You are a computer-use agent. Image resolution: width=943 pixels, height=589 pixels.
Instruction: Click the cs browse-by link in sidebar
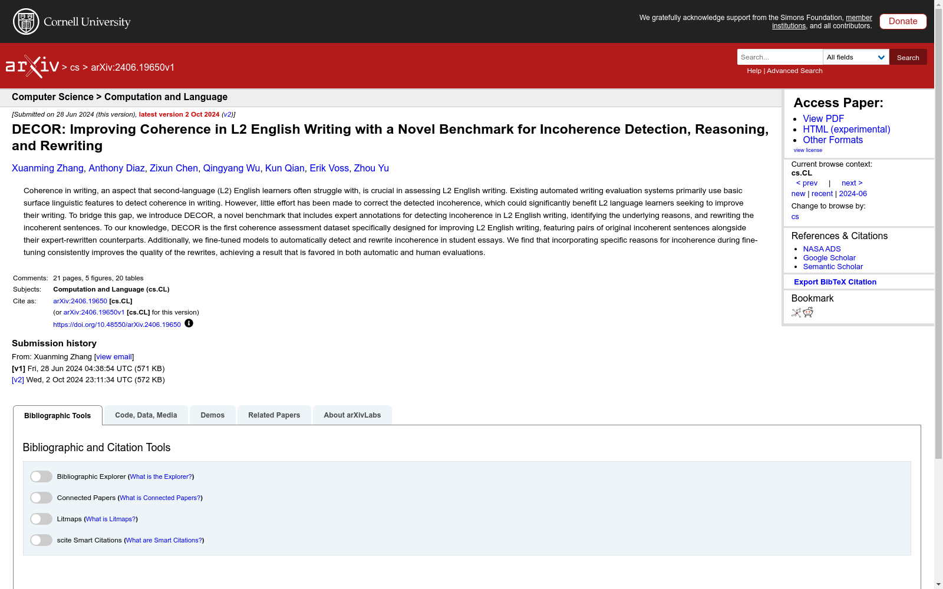pyautogui.click(x=795, y=217)
